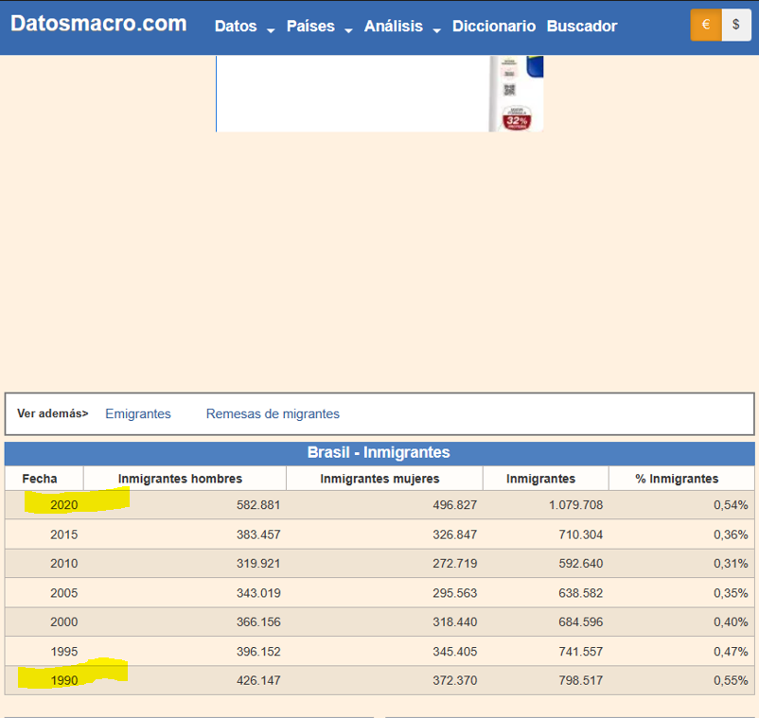
Task: Select the 2005 row date cell
Action: pos(64,593)
